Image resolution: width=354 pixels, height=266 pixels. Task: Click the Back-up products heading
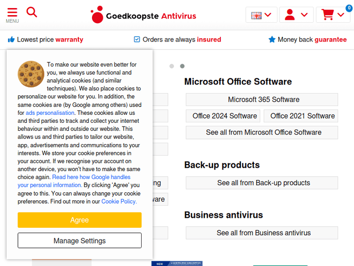222,165
